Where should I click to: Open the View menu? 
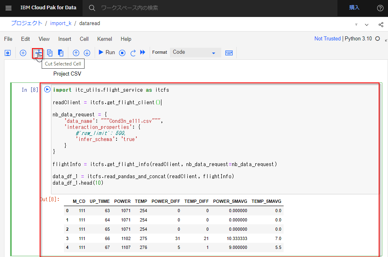click(x=44, y=39)
